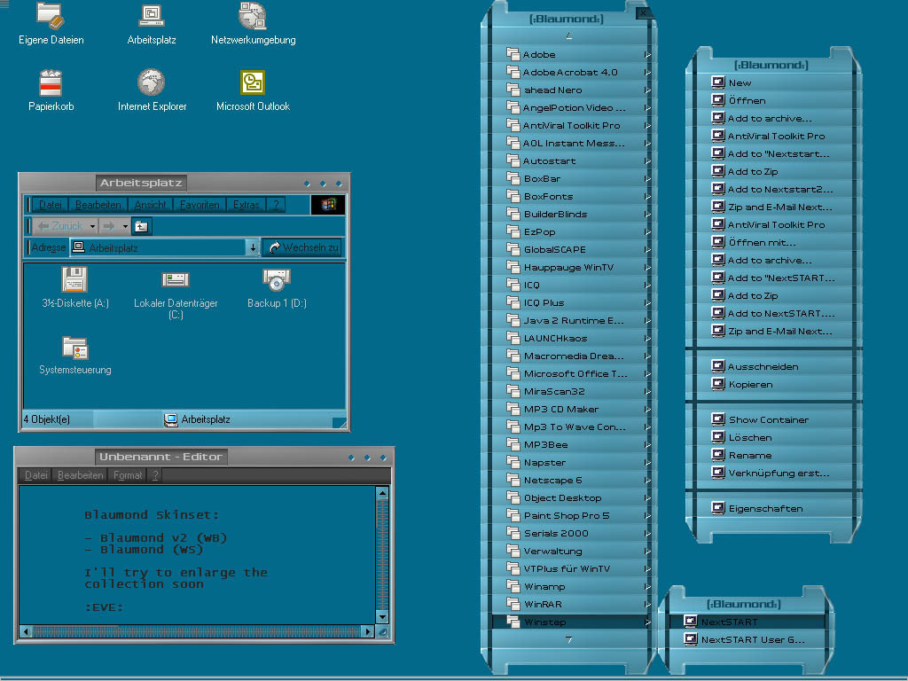
Task: Click the Editor vertical scrollbar up arrow
Action: point(382,493)
